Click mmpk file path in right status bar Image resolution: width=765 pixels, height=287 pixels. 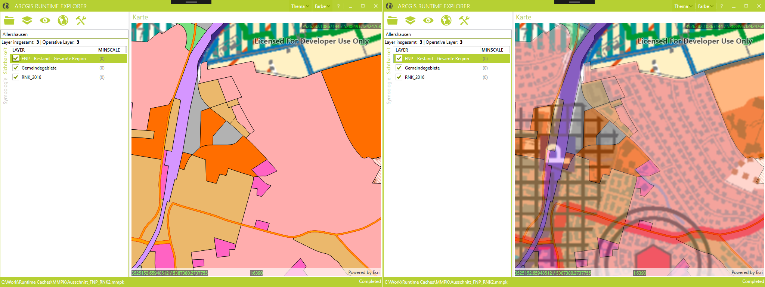coord(446,282)
